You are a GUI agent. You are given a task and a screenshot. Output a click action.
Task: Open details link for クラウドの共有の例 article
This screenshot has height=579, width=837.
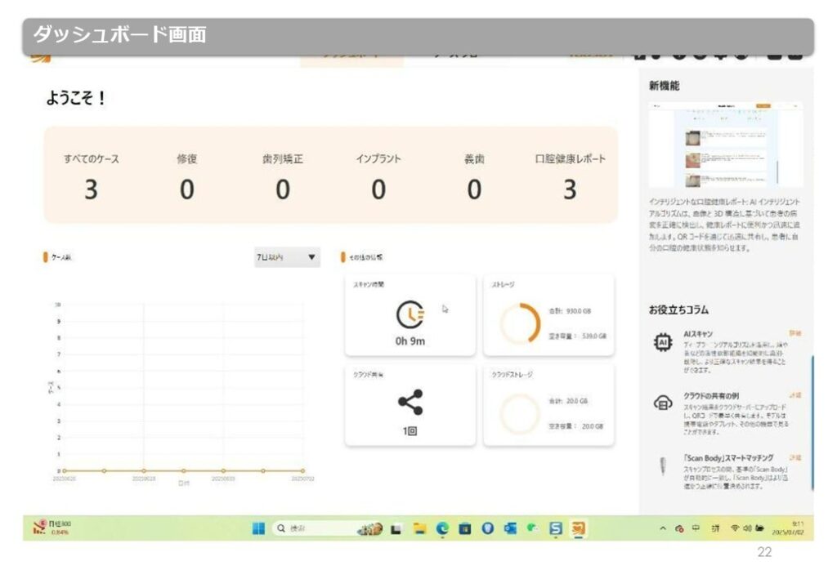point(794,395)
